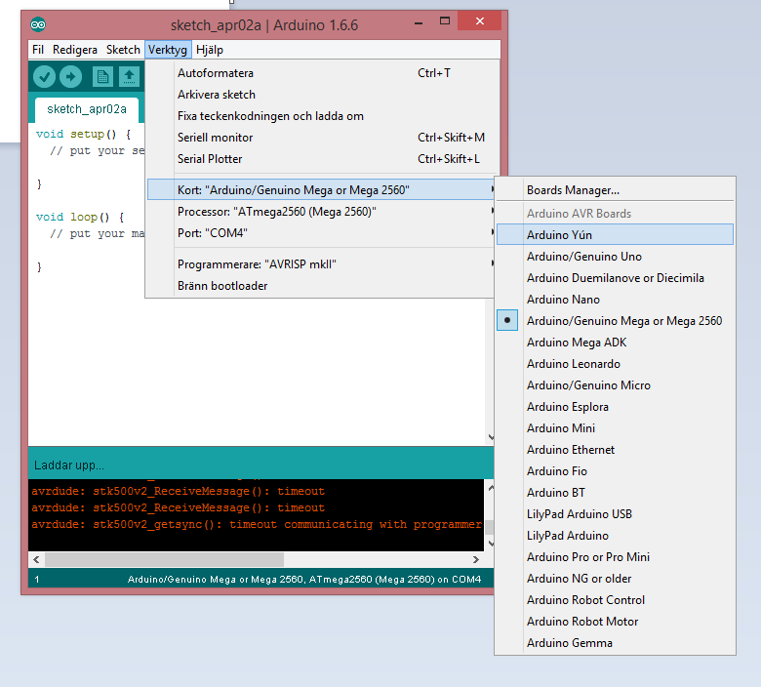Maximize the Arduino window
The width and height of the screenshot is (761, 687).
(x=445, y=20)
